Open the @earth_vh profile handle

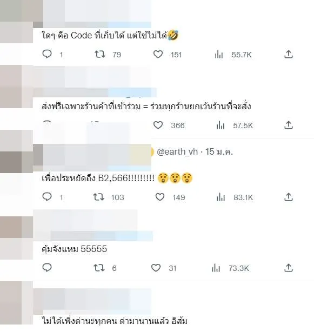pyautogui.click(x=177, y=152)
